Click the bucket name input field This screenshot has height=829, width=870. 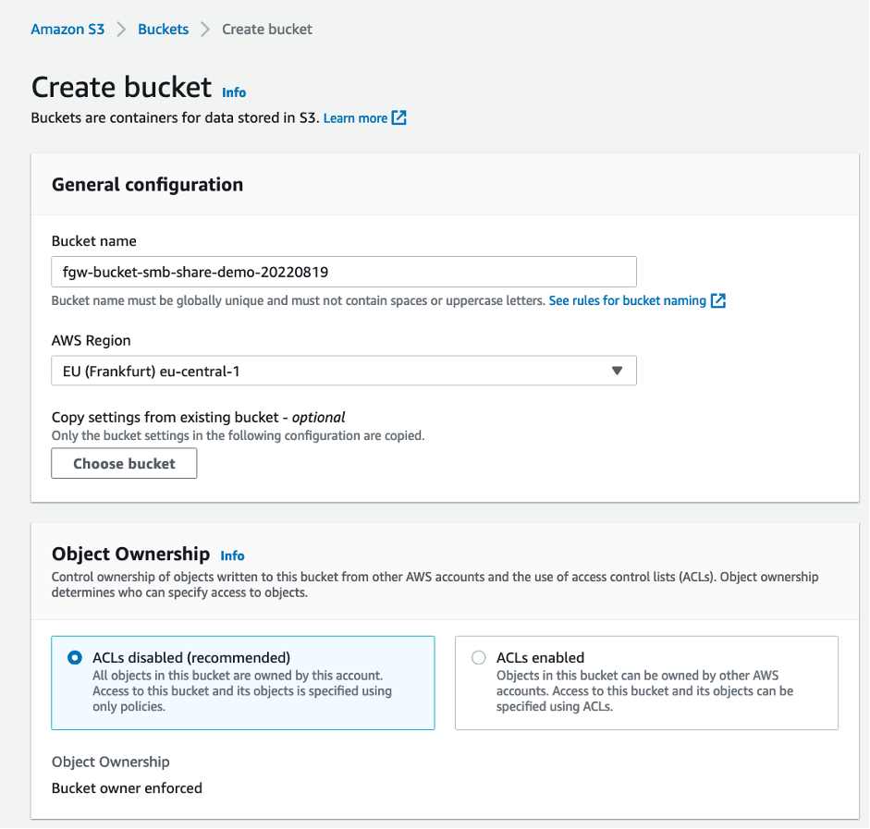click(x=343, y=272)
